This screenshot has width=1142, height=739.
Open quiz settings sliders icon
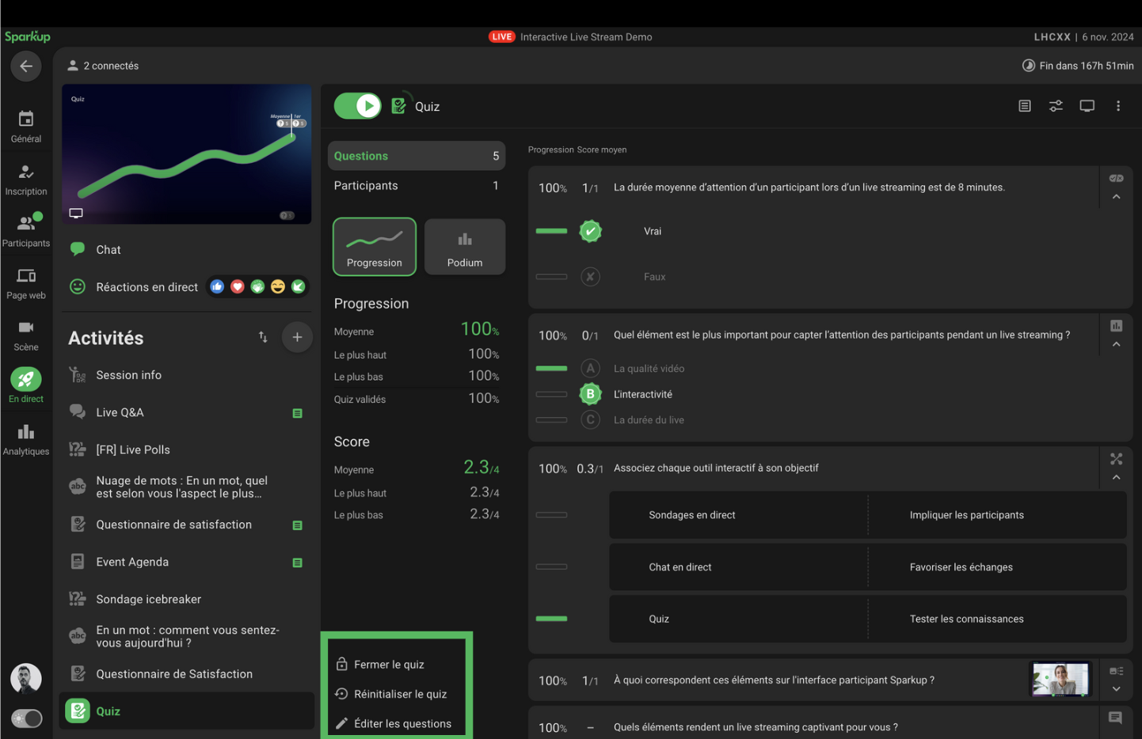[1056, 106]
